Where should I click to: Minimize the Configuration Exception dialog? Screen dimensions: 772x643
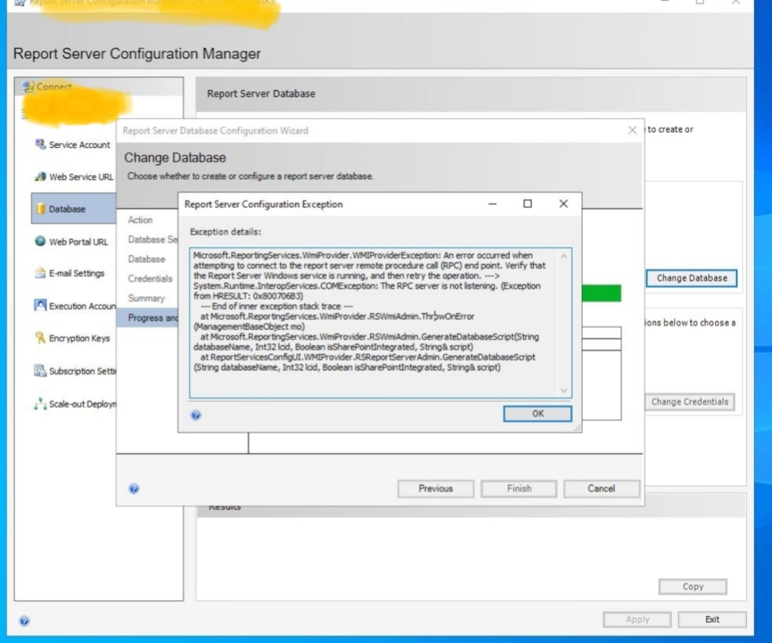click(x=492, y=204)
